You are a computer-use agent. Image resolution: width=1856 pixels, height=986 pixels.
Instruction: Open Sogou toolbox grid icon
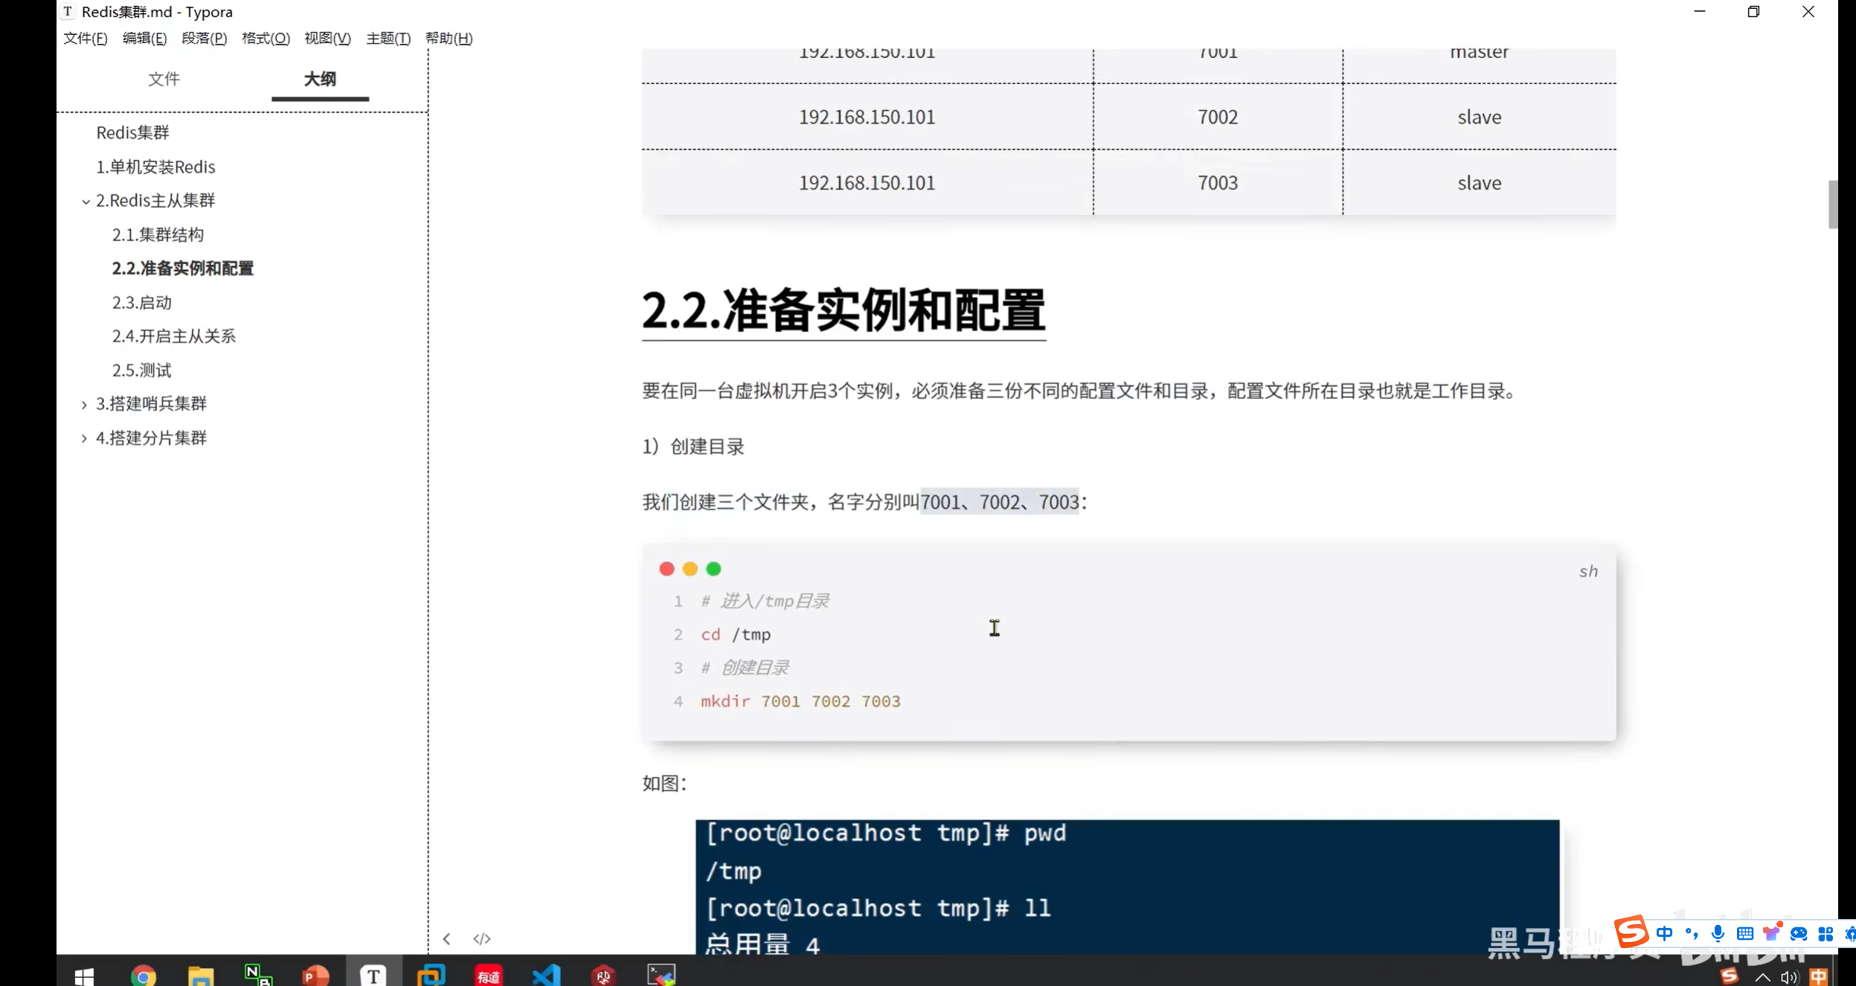1826,933
